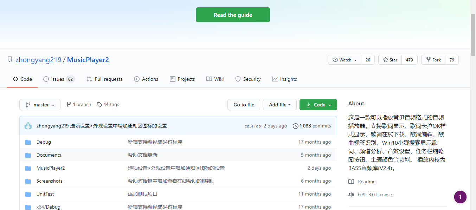Switch to the Projects tab

[182, 79]
